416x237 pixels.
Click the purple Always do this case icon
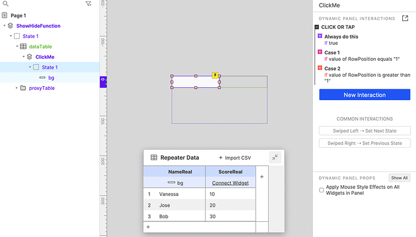point(320,36)
